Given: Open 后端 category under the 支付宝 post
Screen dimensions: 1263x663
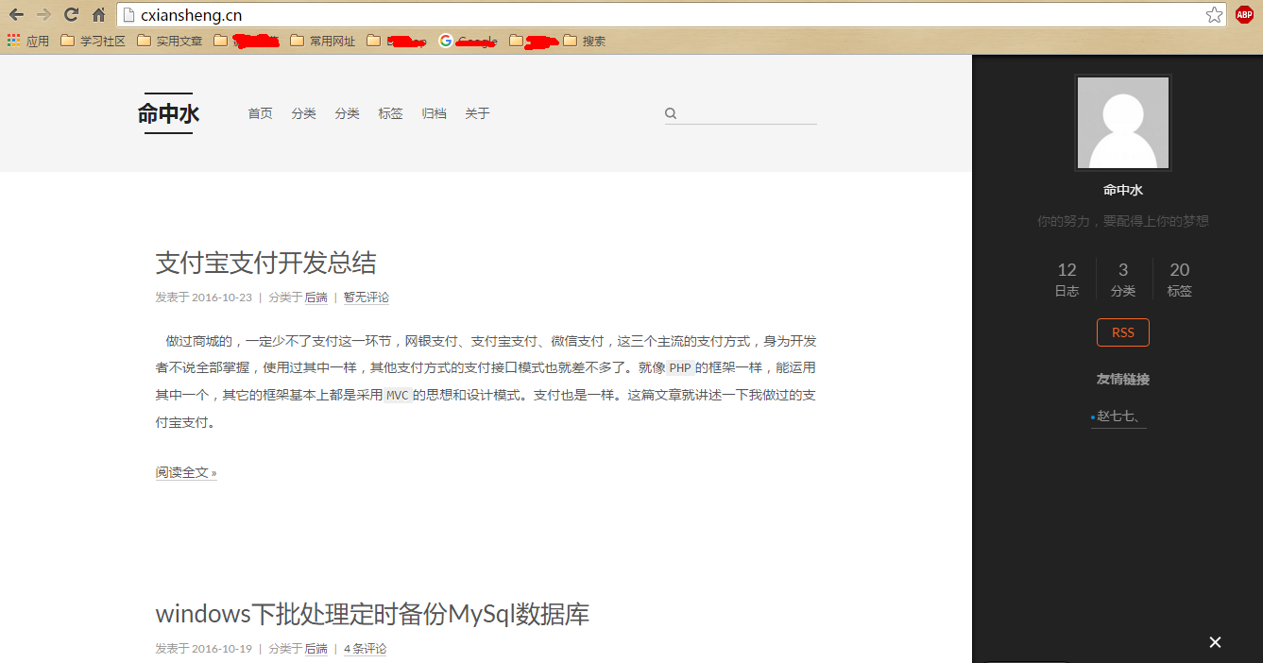Looking at the screenshot, I should coord(316,297).
